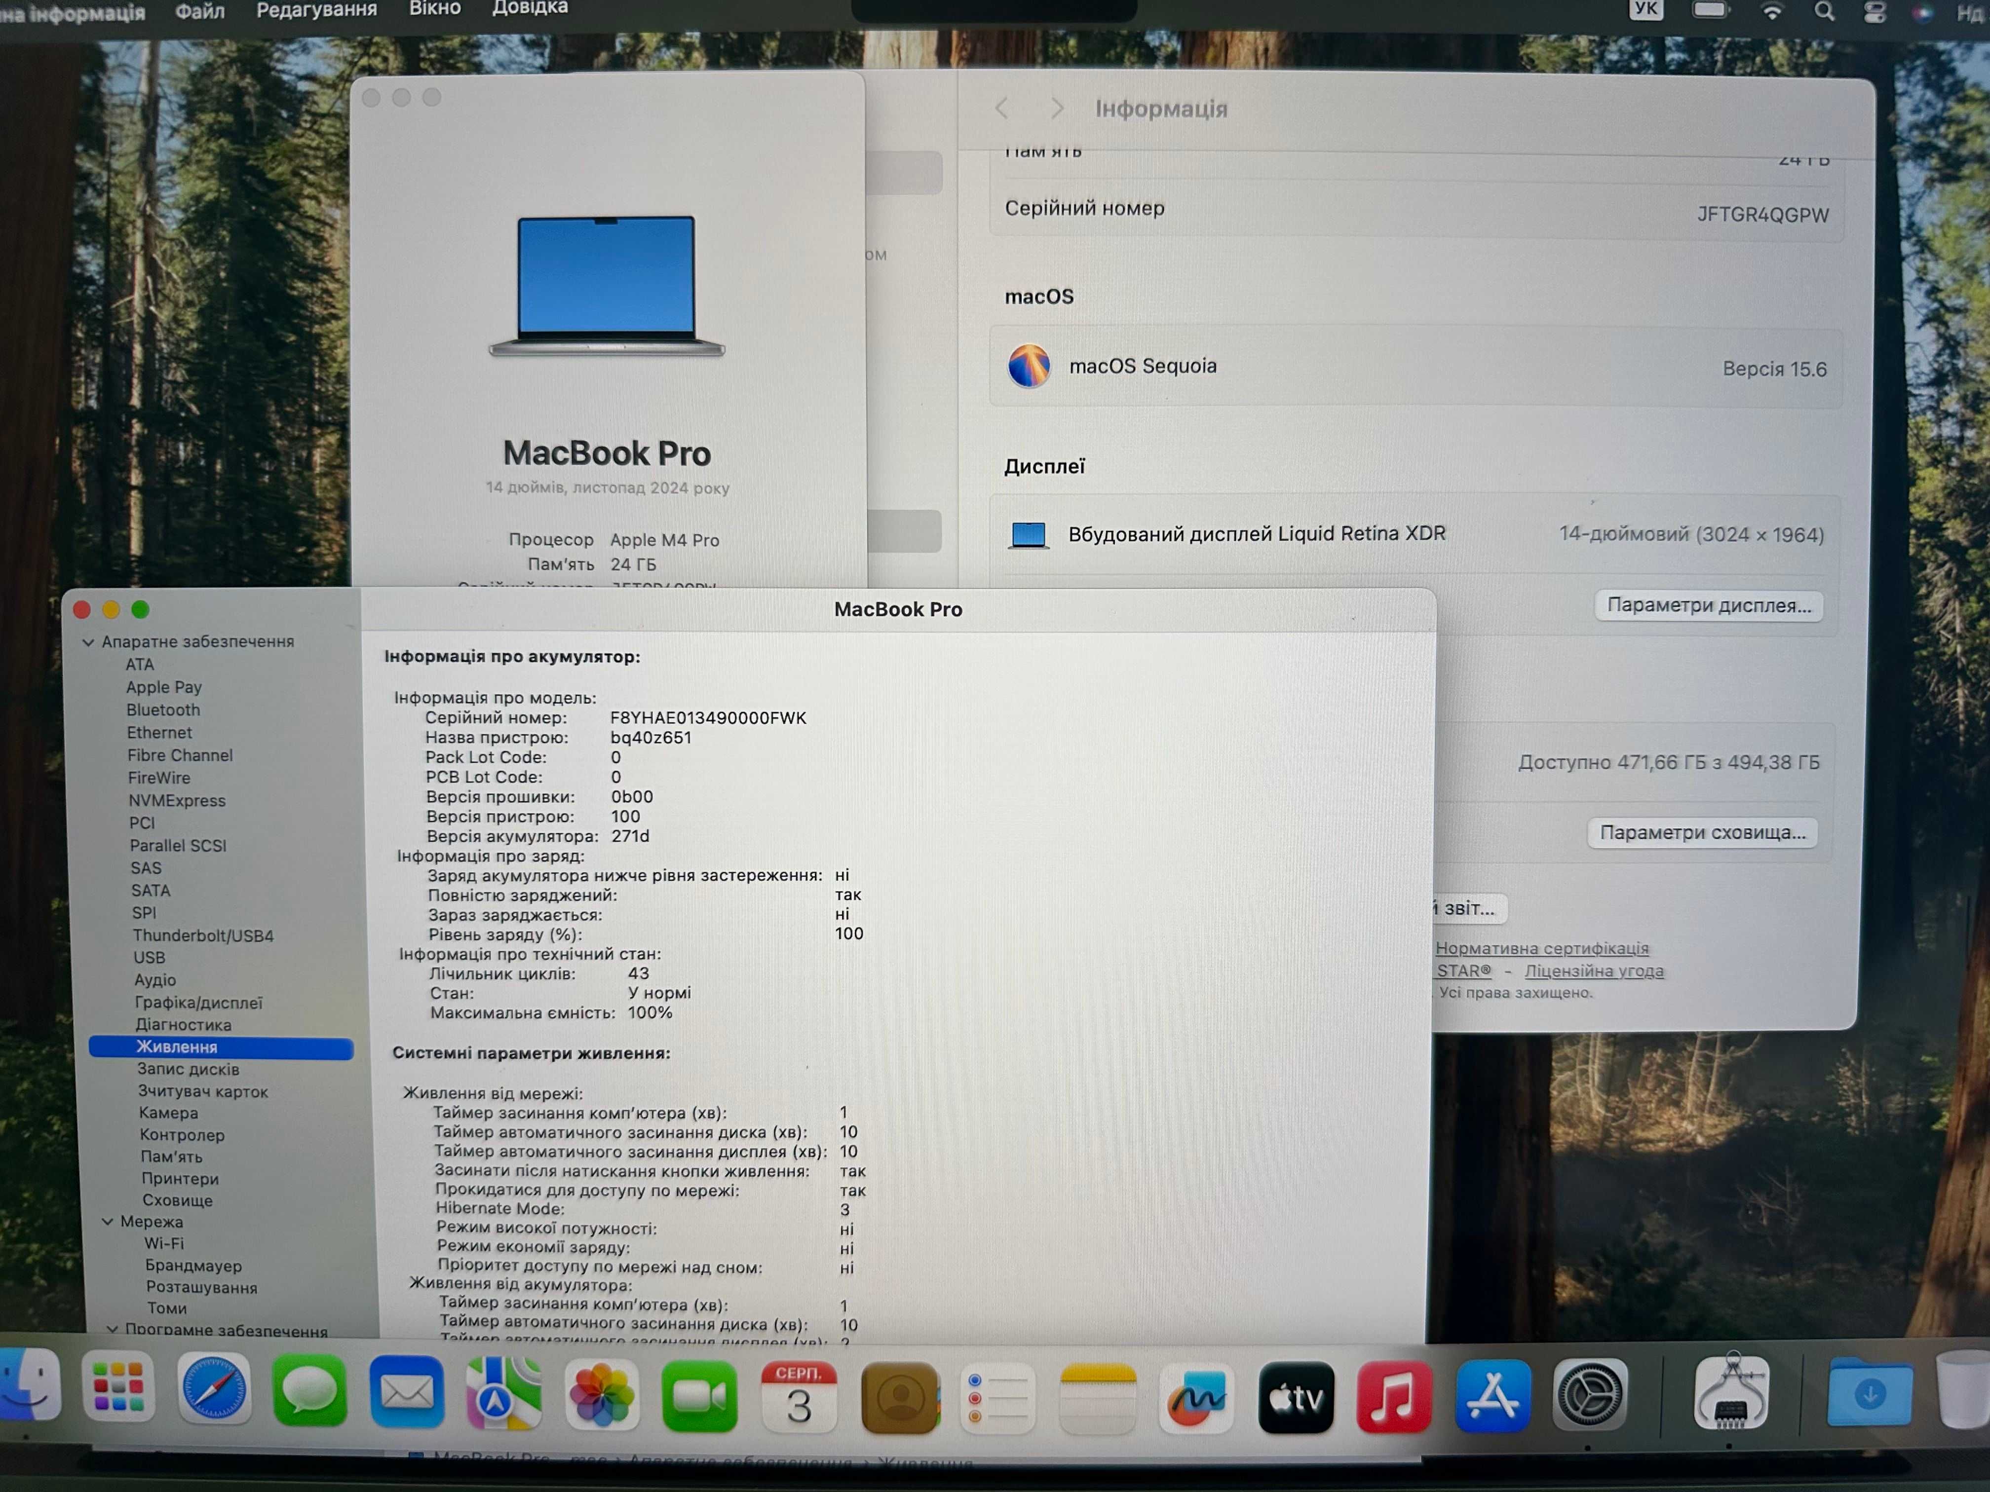Open App Store in the Dock
Viewport: 1990px width, 1492px height.
pyautogui.click(x=1492, y=1396)
